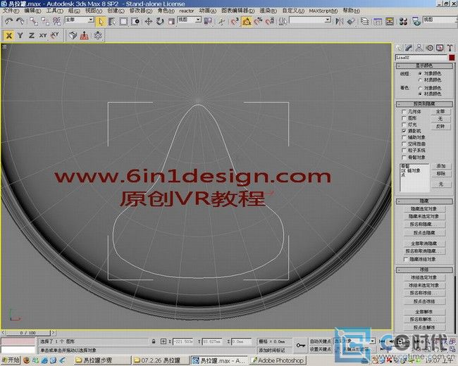Switch to the Display command panel tab
The height and width of the screenshot is (366, 458).
pos(440,48)
